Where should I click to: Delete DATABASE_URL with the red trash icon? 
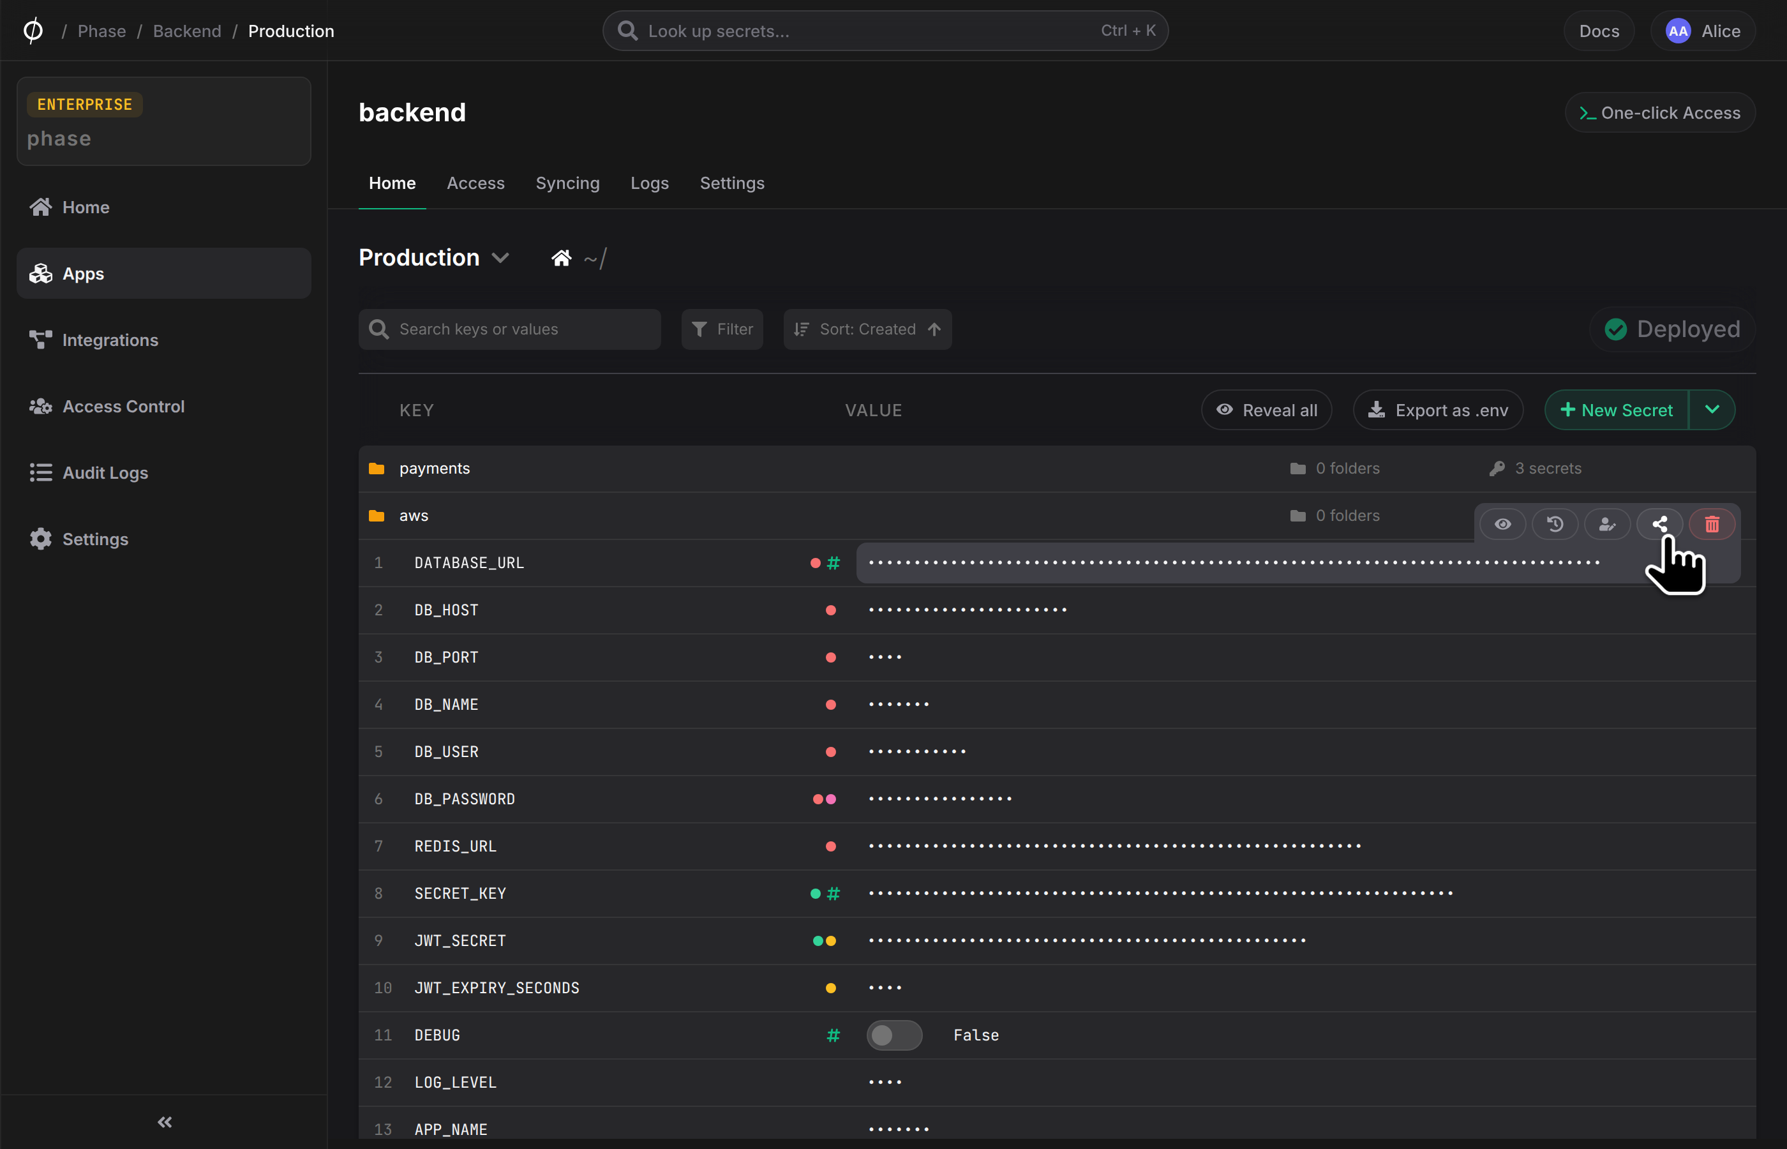coord(1712,524)
